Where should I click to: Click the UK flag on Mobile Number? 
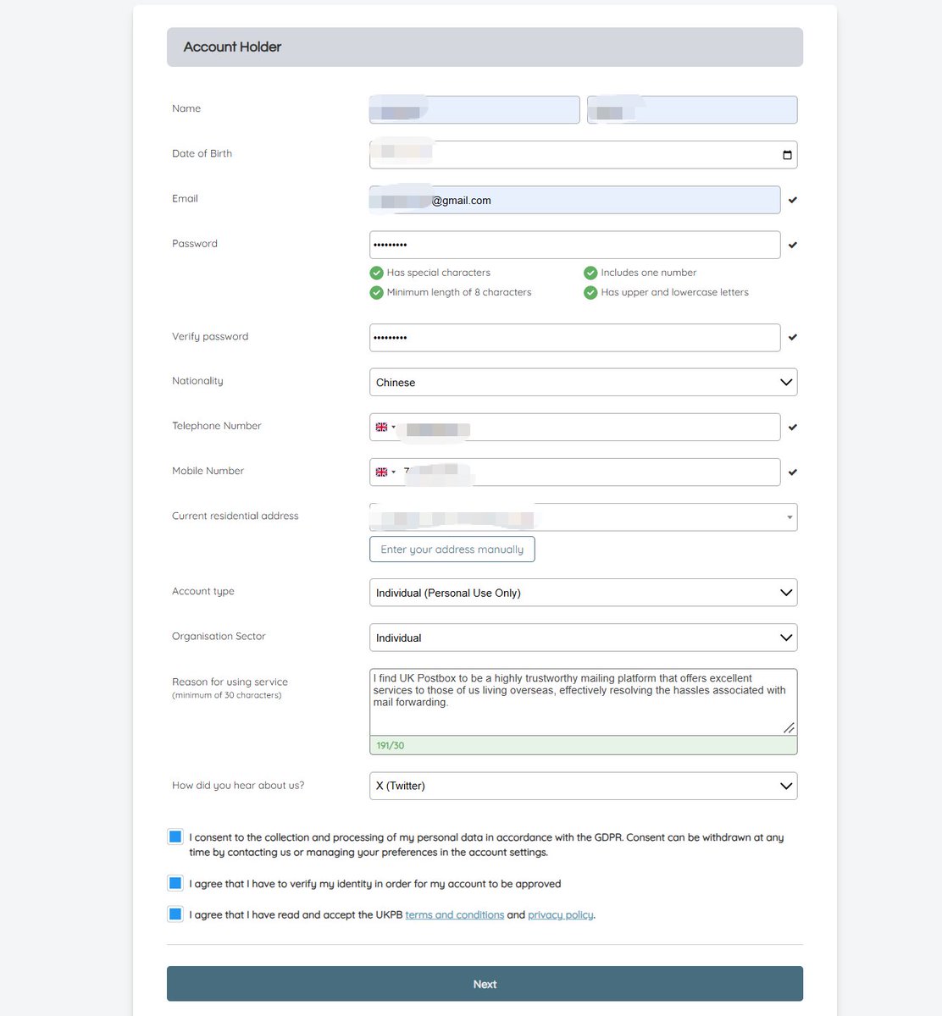381,472
